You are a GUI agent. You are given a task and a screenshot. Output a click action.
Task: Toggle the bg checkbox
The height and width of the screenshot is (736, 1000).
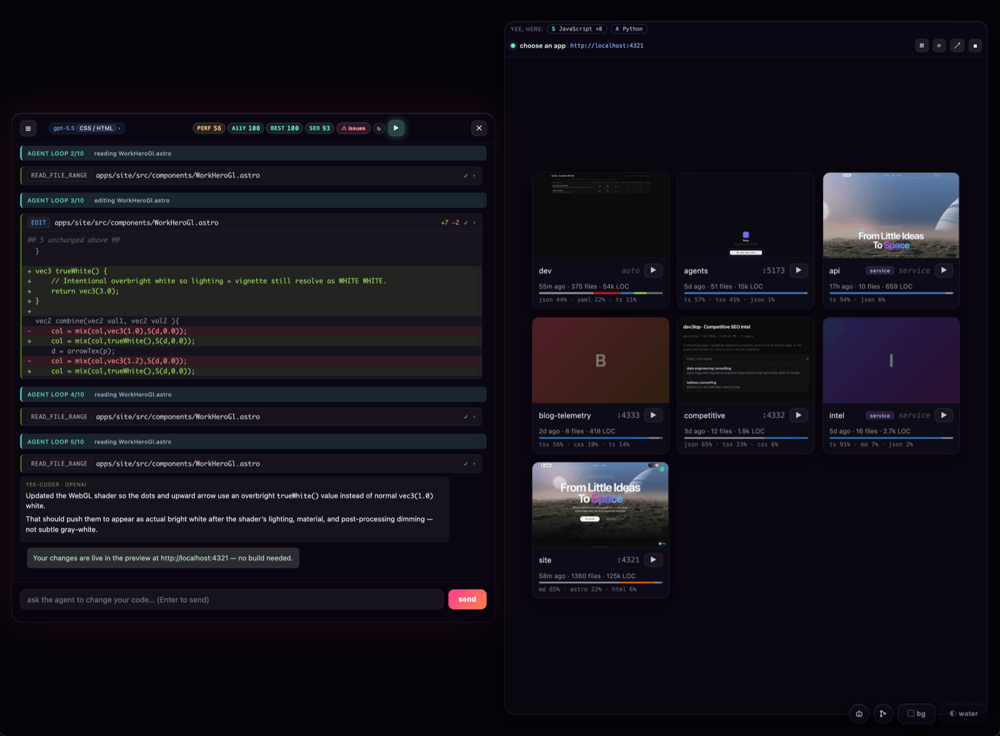tap(916, 713)
